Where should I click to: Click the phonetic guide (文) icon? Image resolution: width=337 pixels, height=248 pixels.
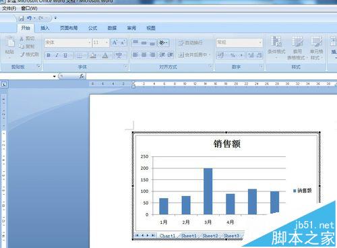pos(119,55)
